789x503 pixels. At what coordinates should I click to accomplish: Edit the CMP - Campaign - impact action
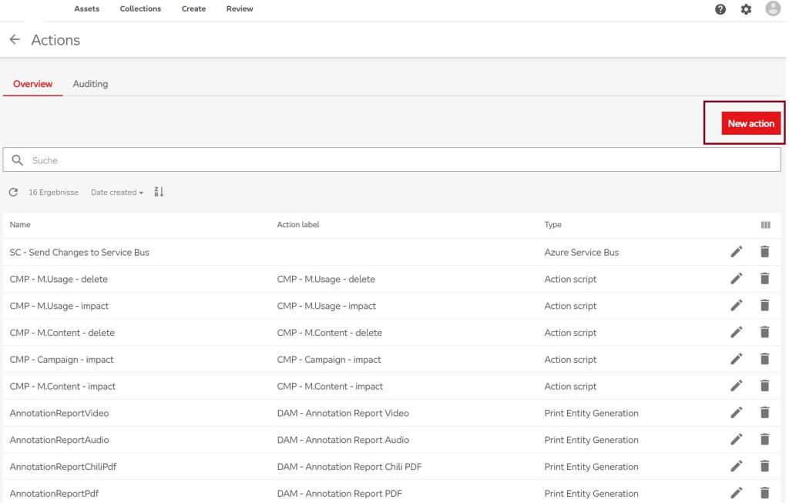point(737,359)
